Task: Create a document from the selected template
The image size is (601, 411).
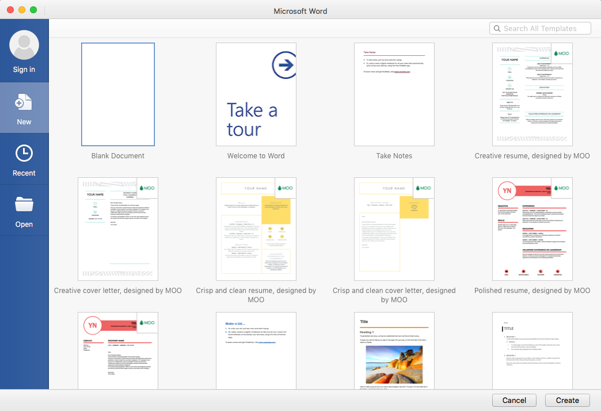Action: click(x=567, y=400)
